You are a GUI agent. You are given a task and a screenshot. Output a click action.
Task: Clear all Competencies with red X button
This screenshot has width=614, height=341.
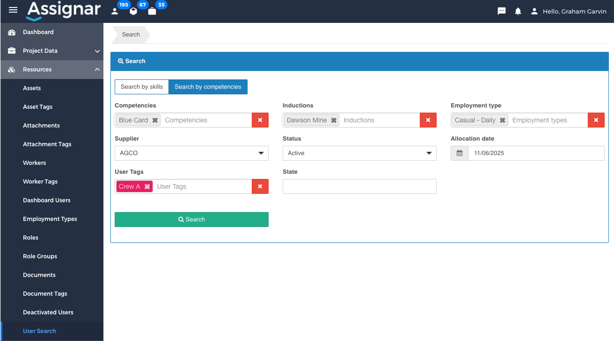pyautogui.click(x=260, y=120)
